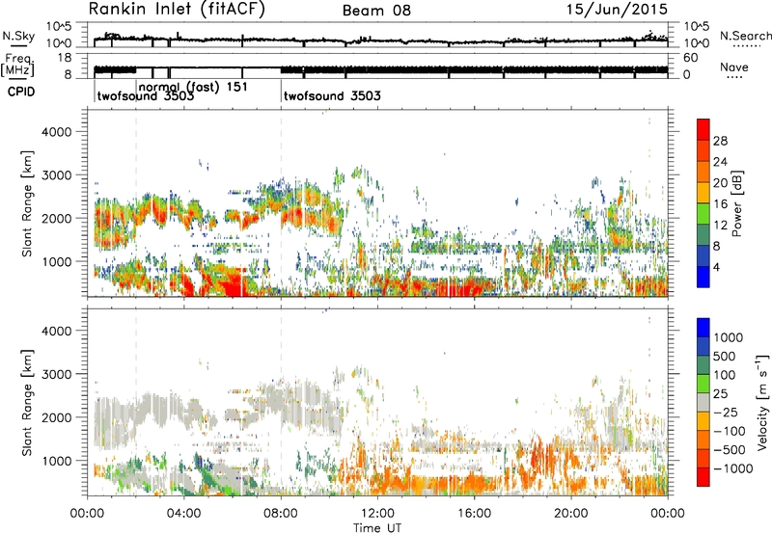Image resolution: width=772 pixels, height=534 pixels.
Task: Click the 'Freq. [MHz]' axis label
Action: [x=17, y=66]
